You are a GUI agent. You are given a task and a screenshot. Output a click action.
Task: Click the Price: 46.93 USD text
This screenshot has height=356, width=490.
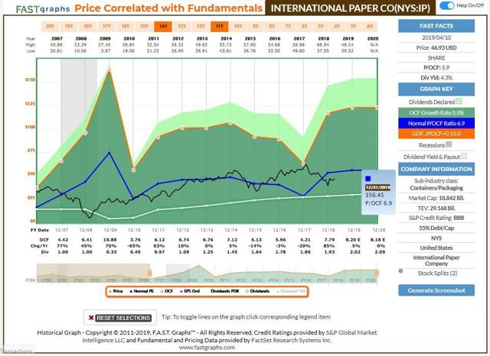point(436,47)
